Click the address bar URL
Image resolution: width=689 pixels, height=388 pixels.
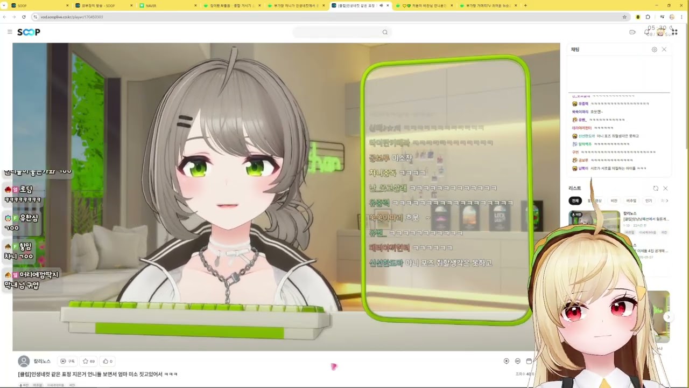click(x=72, y=17)
